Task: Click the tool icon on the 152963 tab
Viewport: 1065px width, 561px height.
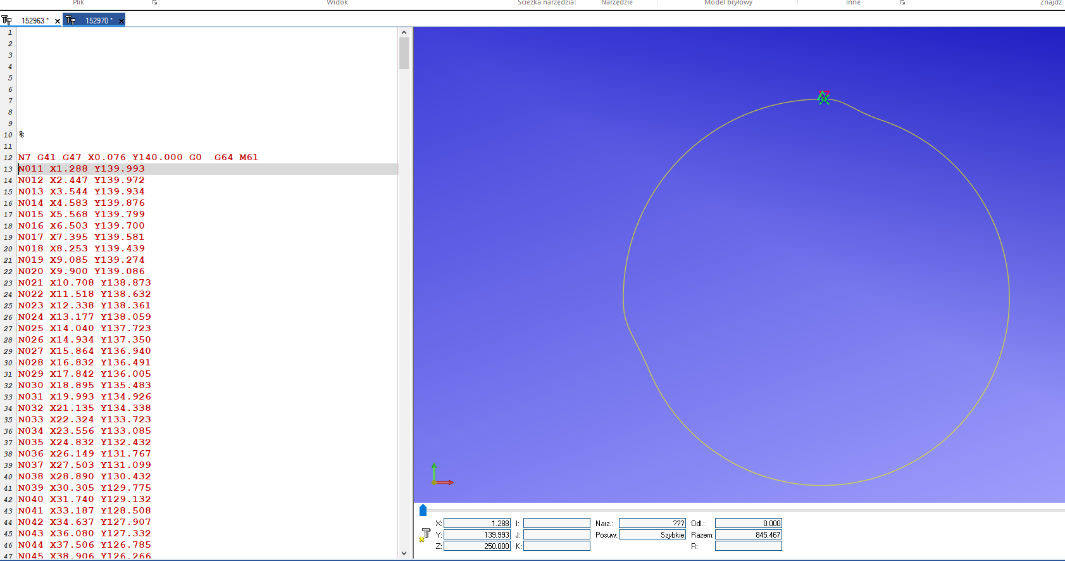Action: 7,20
